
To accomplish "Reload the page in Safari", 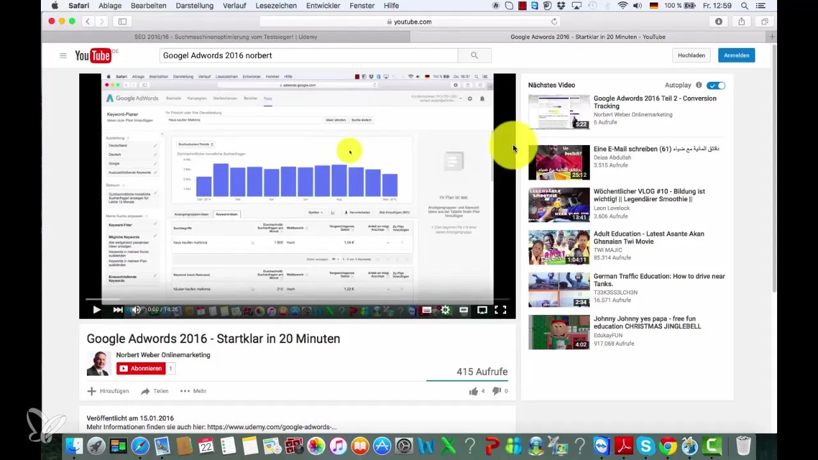I will [554, 21].
